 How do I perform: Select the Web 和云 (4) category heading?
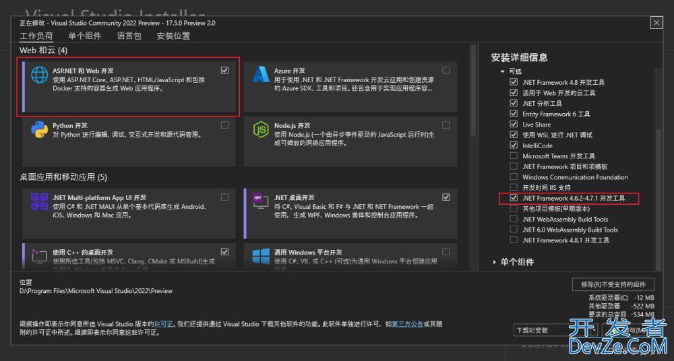43,51
